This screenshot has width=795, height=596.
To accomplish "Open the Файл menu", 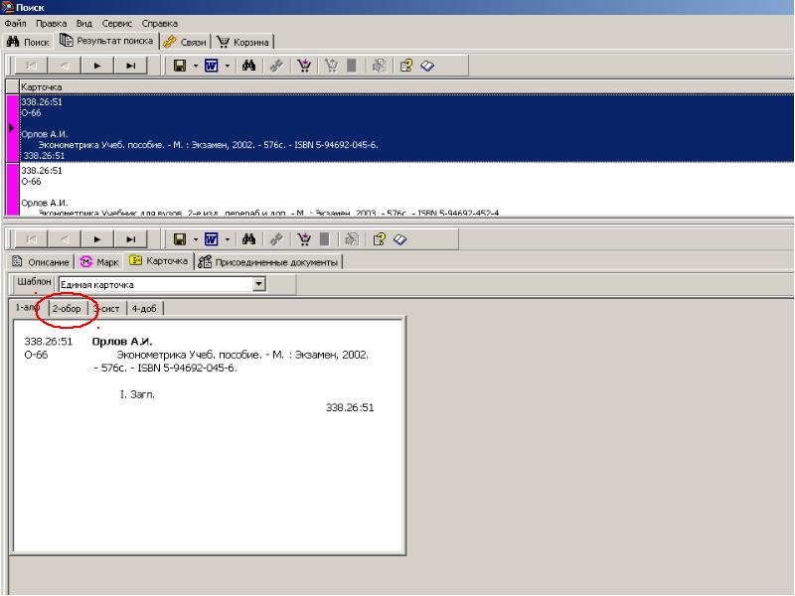I will (15, 23).
